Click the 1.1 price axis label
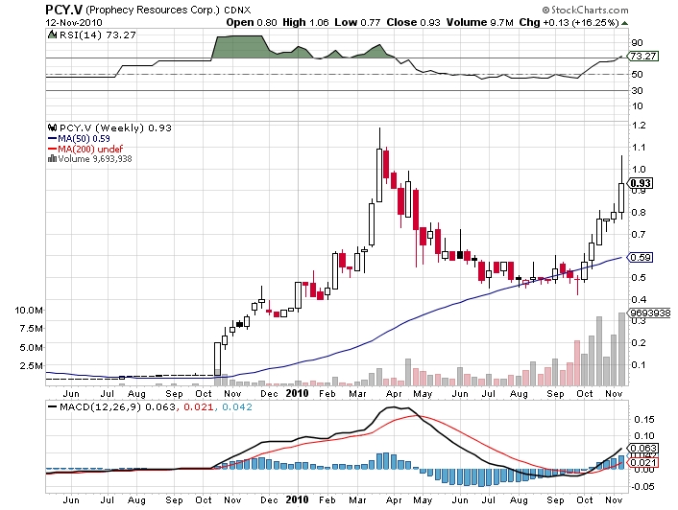The image size is (678, 510). 639,148
